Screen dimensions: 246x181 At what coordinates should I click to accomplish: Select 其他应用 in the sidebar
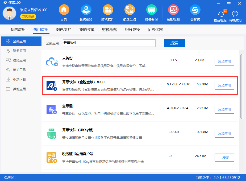(21, 89)
